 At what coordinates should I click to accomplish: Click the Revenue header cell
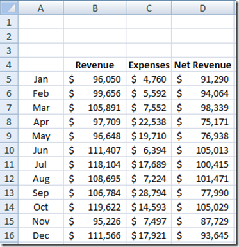tap(95, 65)
